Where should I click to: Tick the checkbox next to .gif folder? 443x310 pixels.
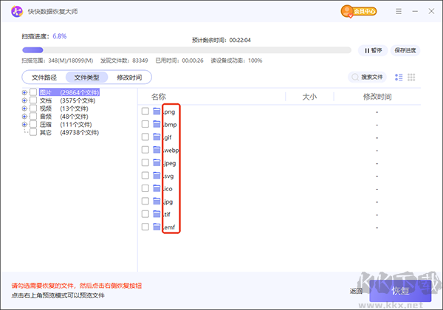(145, 137)
